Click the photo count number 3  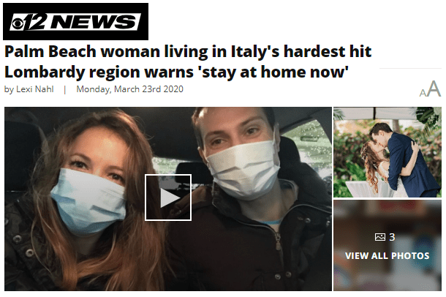pyautogui.click(x=392, y=237)
